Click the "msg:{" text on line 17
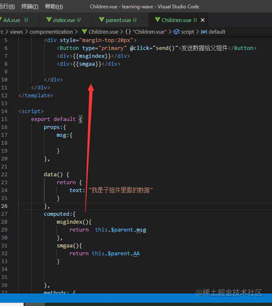 click(64, 135)
